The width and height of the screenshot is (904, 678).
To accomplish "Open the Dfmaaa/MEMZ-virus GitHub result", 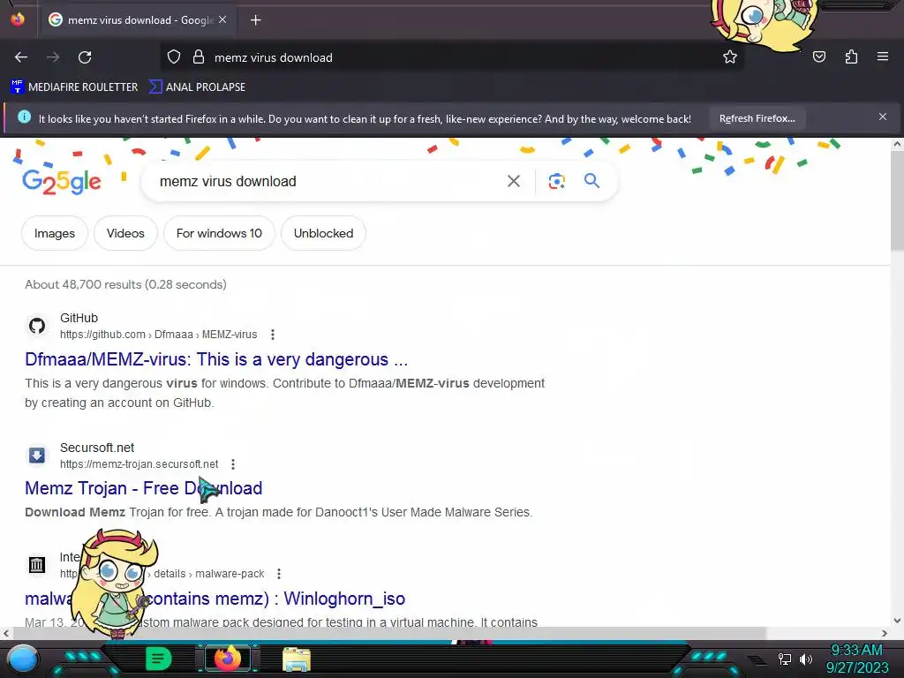I will coord(216,360).
